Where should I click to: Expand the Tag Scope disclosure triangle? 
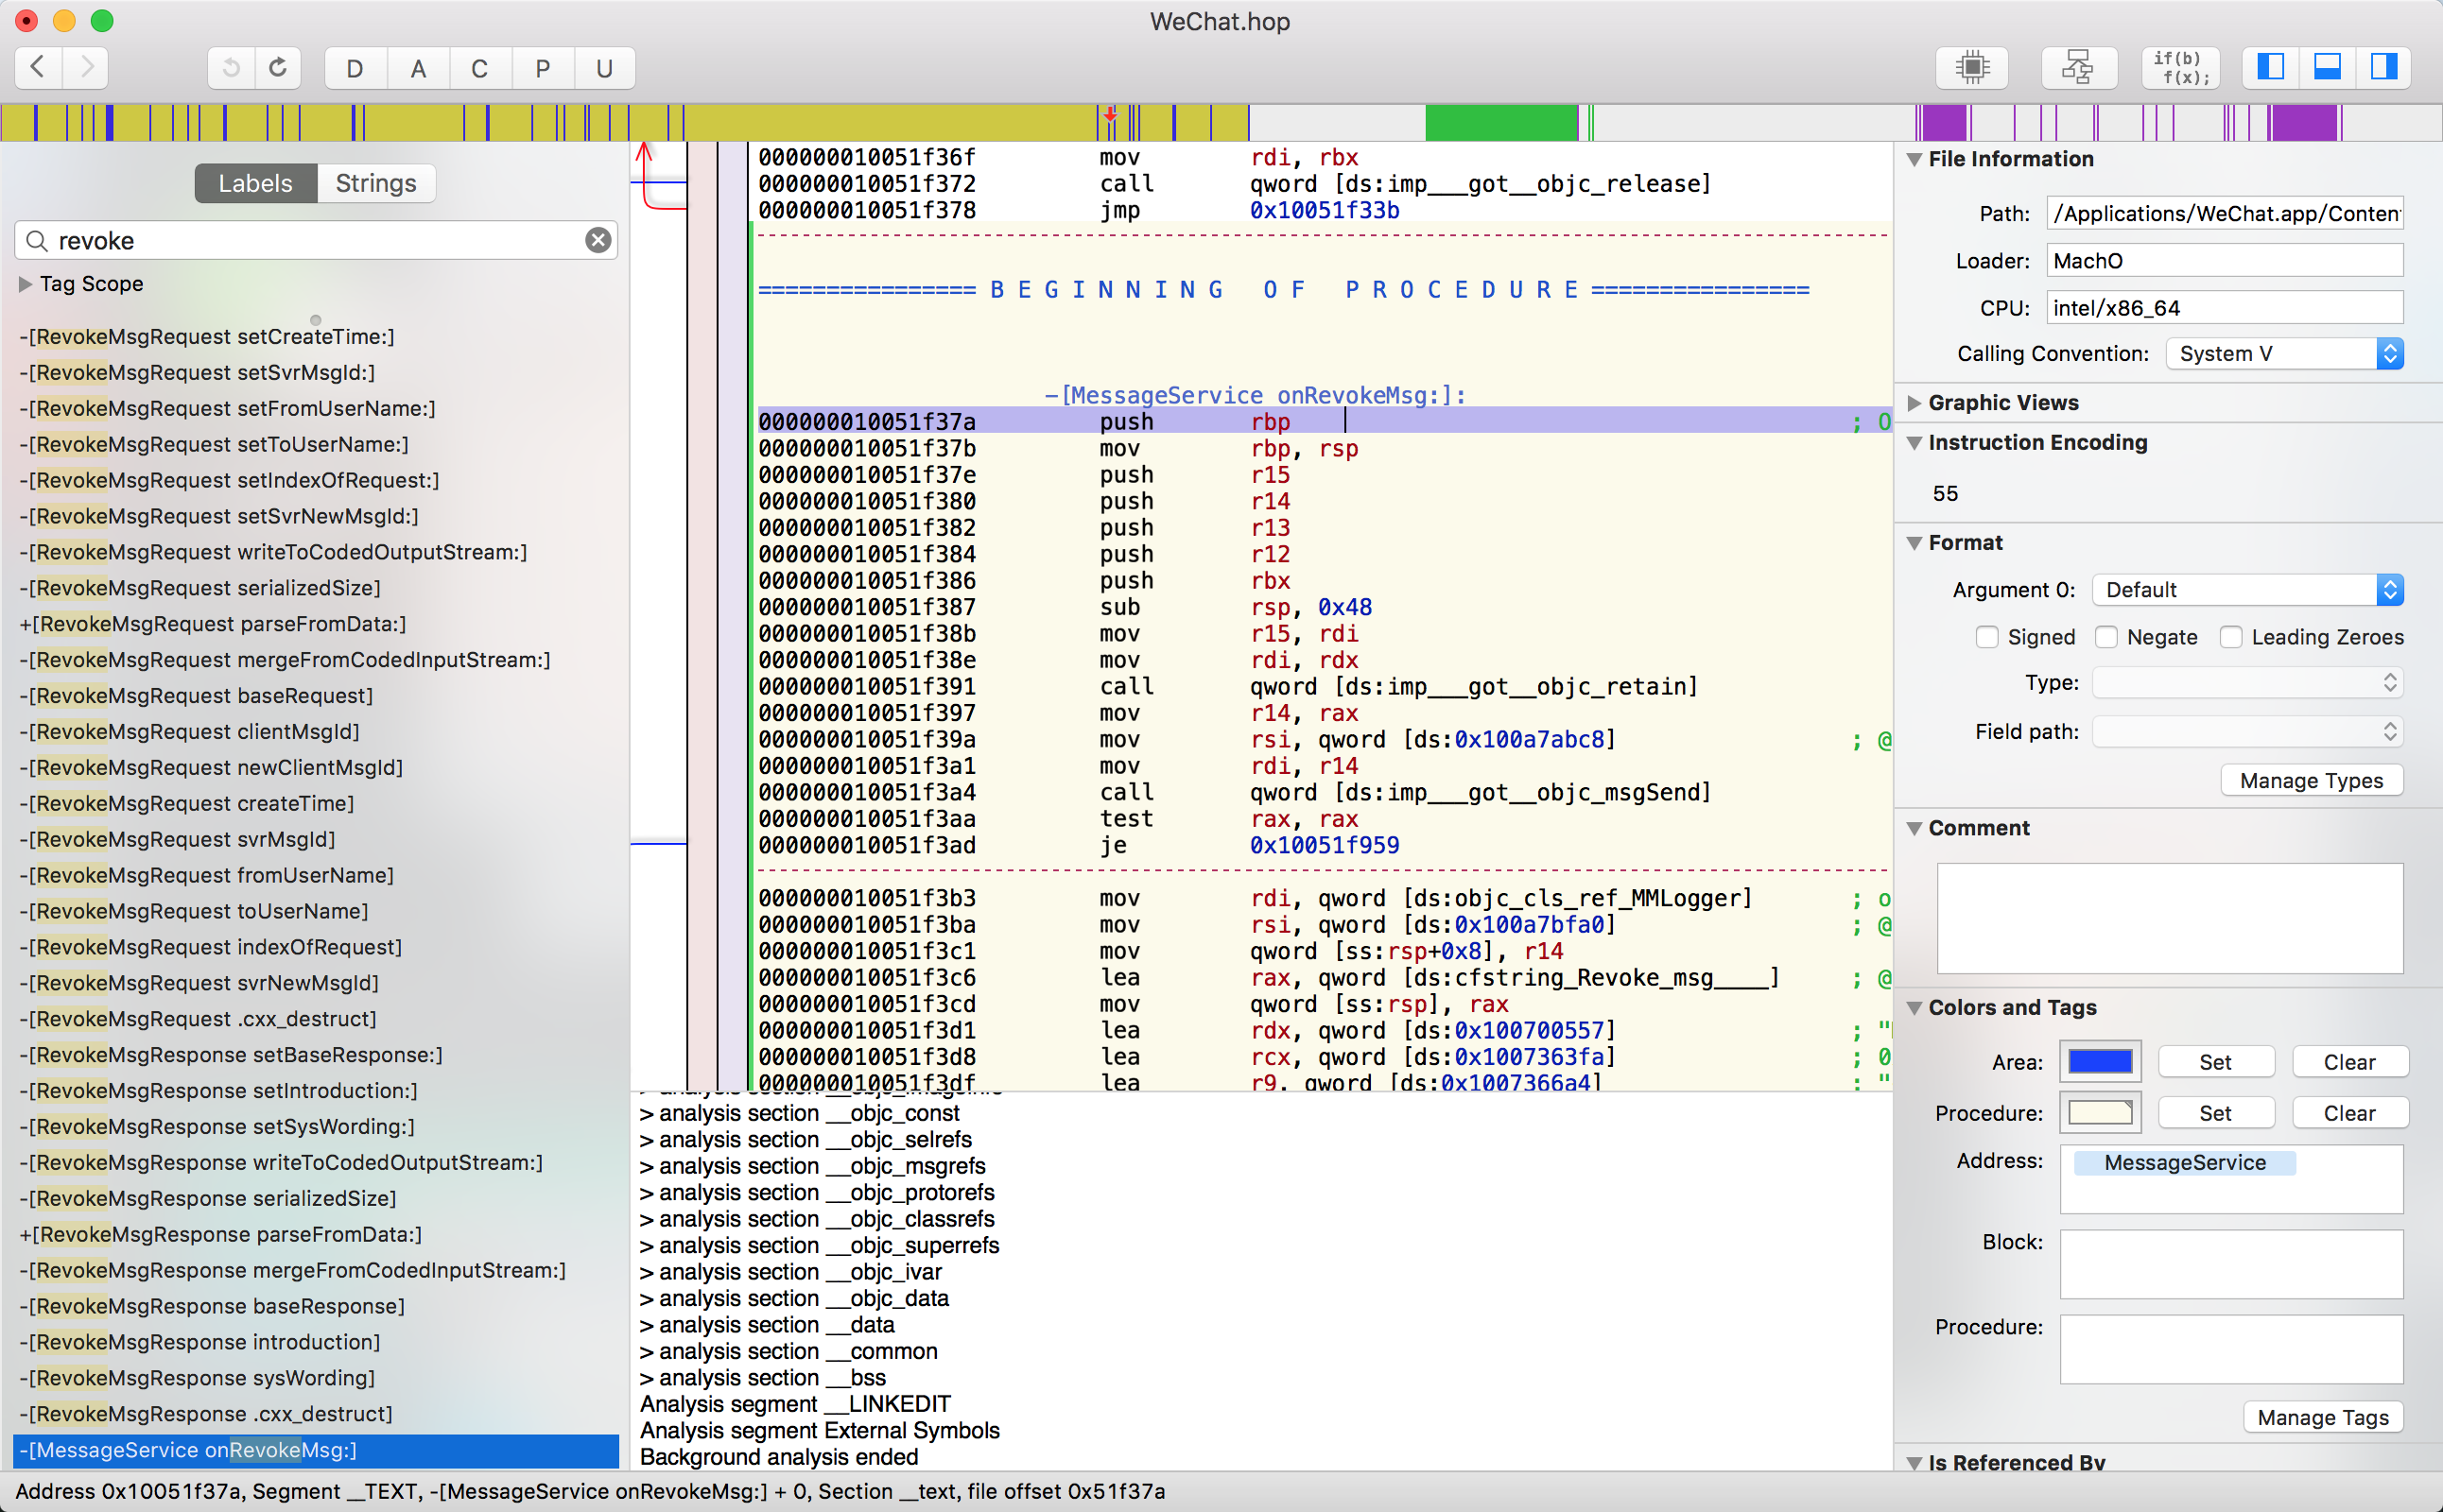pos(25,284)
